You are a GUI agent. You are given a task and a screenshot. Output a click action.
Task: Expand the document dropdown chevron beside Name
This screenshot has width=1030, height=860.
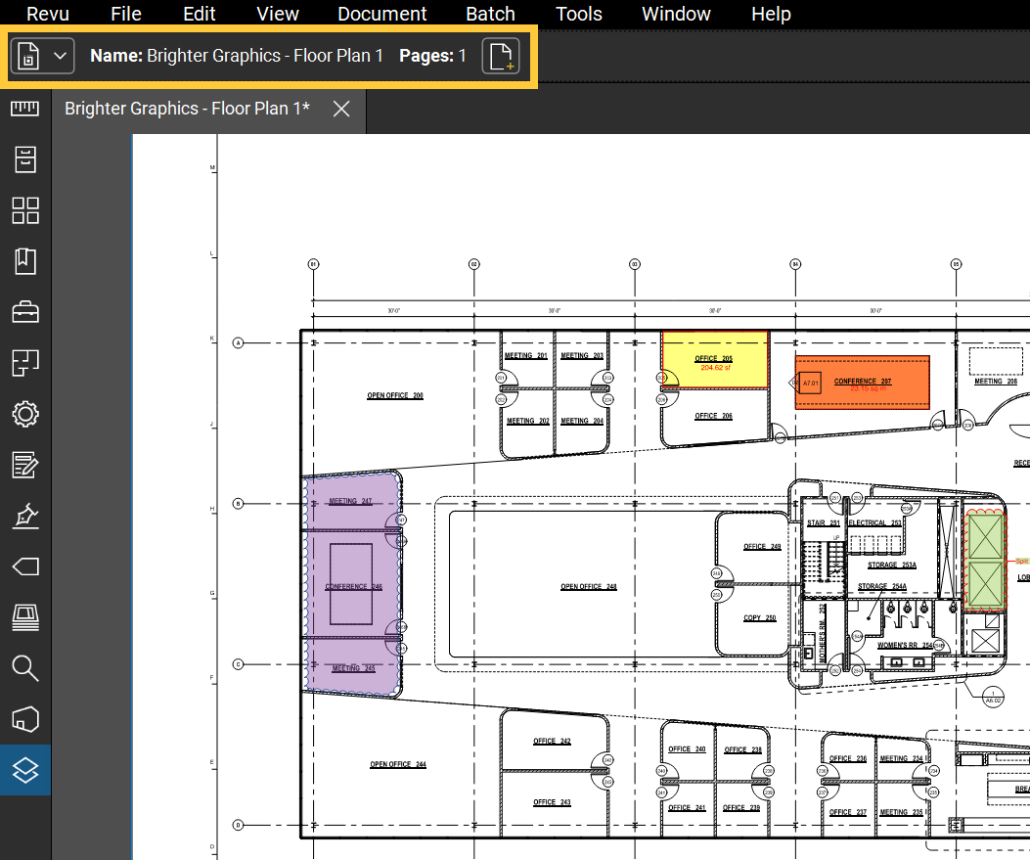point(60,57)
